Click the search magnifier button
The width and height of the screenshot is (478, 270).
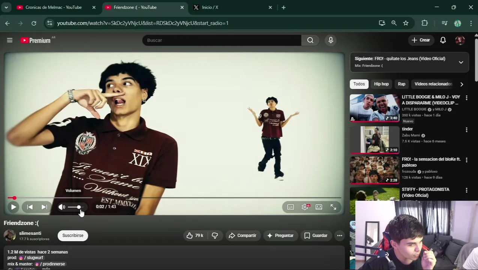click(x=310, y=40)
